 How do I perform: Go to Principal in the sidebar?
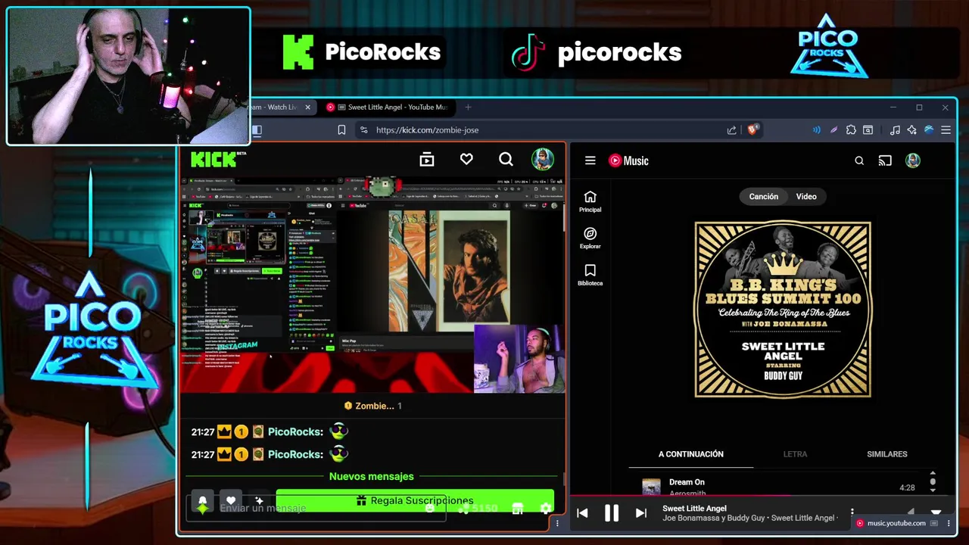tap(590, 202)
